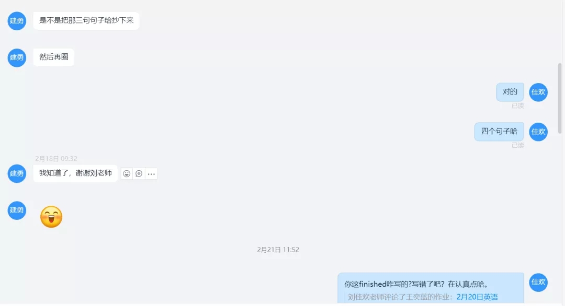Click the chat vertical scrollbar thumb
The width and height of the screenshot is (565, 306).
point(560,98)
